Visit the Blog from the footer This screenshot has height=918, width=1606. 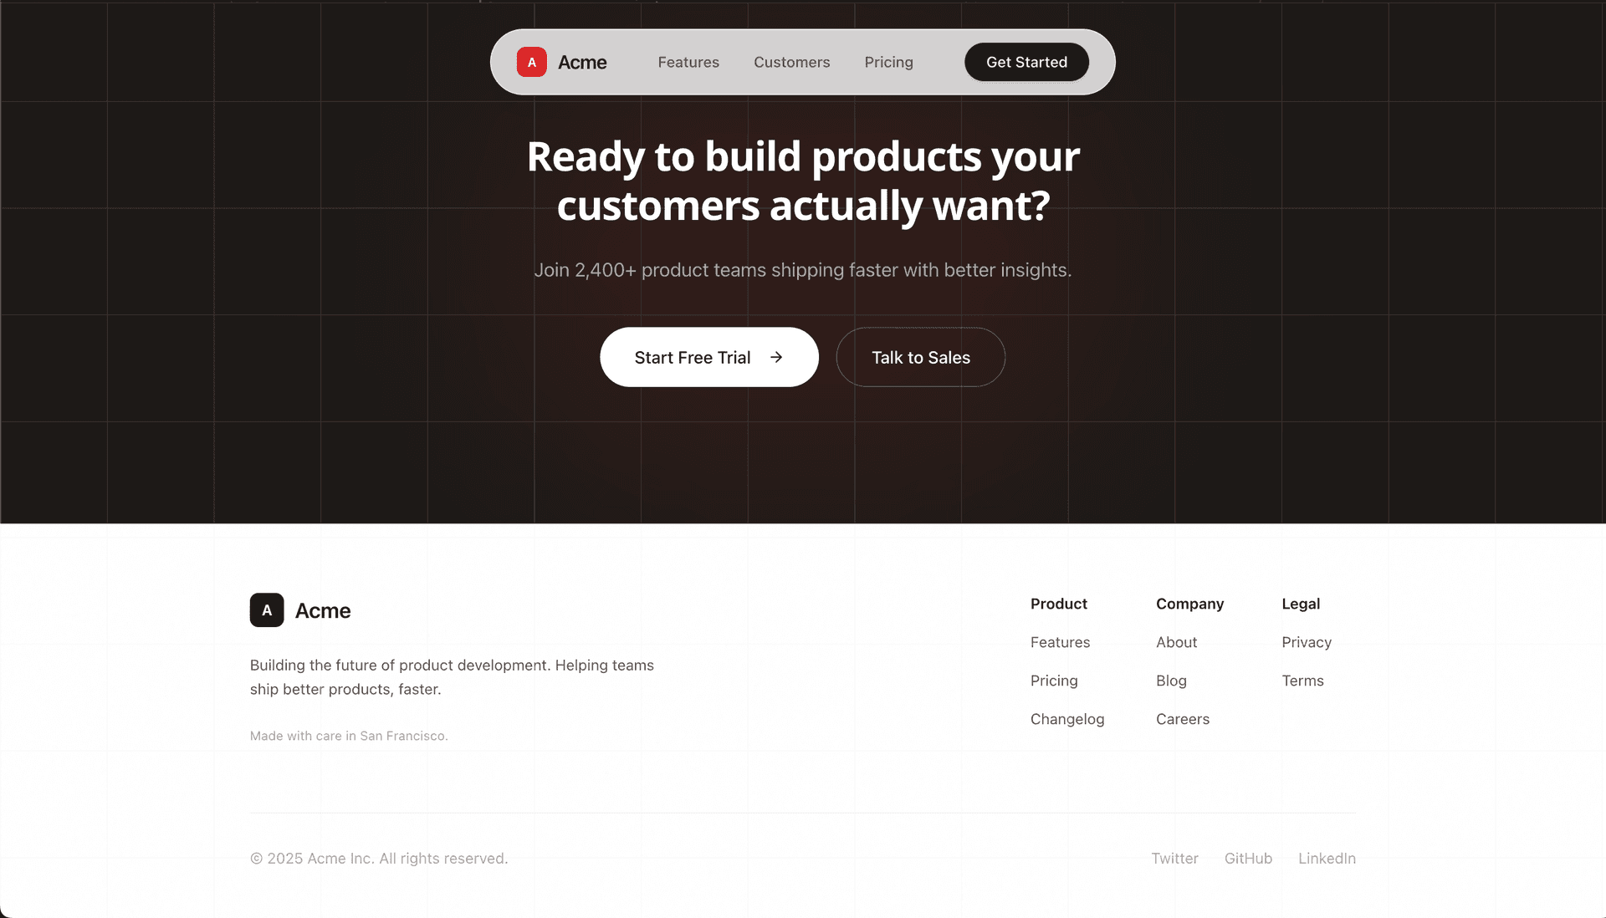[1170, 681]
